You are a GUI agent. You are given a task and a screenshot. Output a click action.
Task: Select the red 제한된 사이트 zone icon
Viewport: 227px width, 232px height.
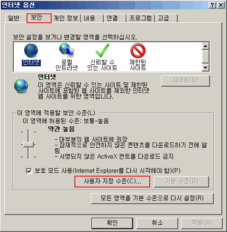tap(138, 51)
